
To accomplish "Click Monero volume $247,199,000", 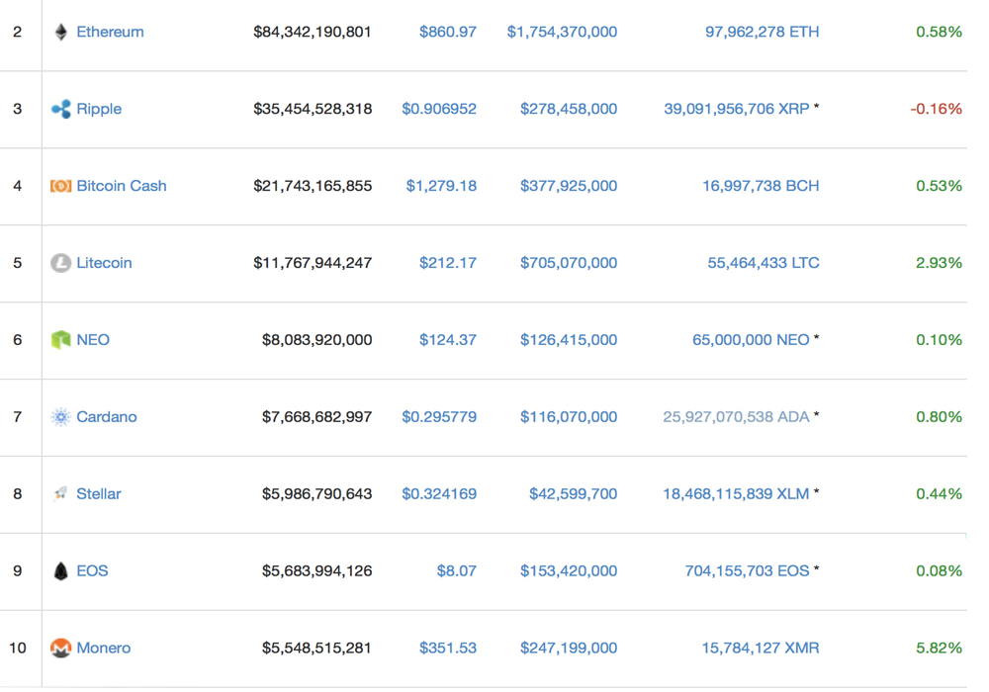I will pos(569,648).
